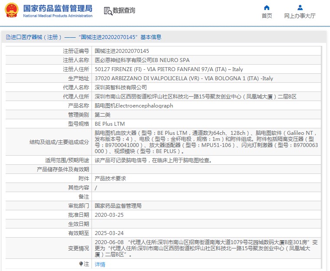Go to 首页 text link
Image resolution: width=330 pixels, height=271 pixels.
tap(267, 16)
